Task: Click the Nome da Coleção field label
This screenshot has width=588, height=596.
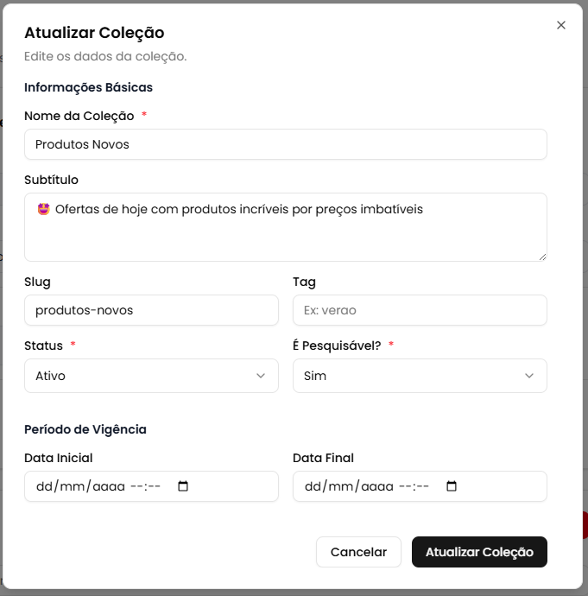Action: pyautogui.click(x=79, y=116)
